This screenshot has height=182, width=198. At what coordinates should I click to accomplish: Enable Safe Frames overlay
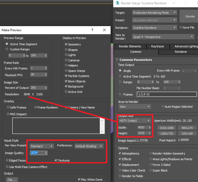pos(8,107)
